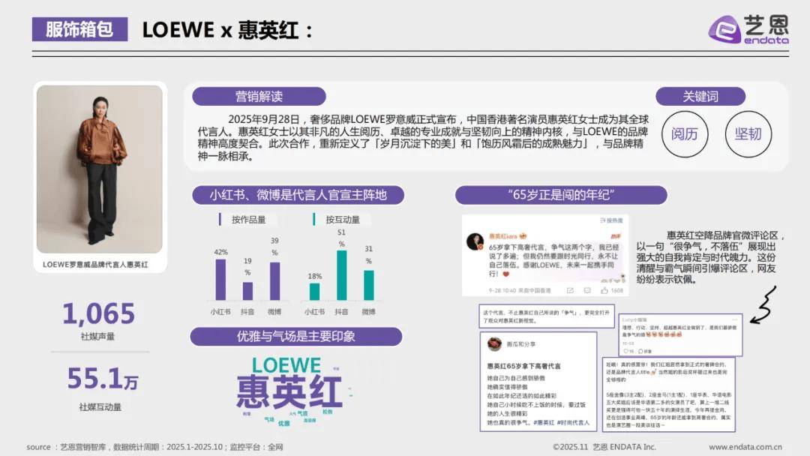Click 惠英红 in the word cloud
This screenshot has height=456, width=810.
tap(289, 391)
